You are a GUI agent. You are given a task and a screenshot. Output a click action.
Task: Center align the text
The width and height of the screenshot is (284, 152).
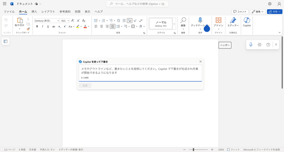(102, 27)
